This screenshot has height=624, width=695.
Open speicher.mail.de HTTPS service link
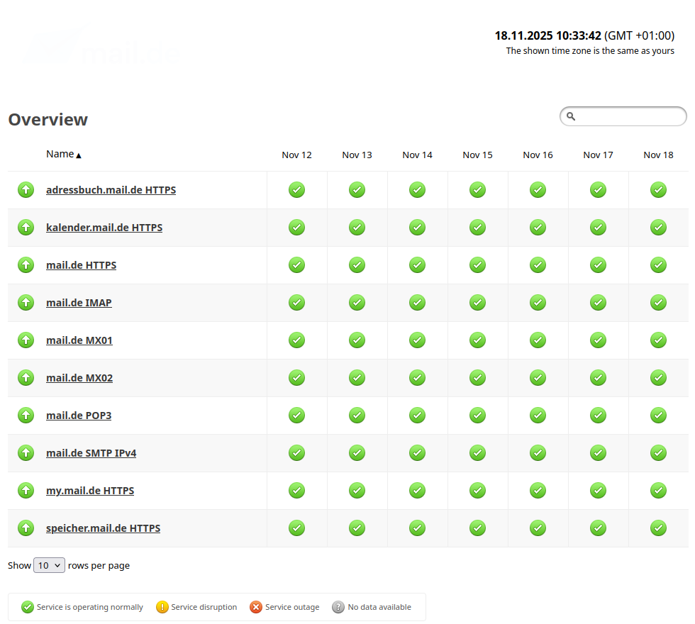coord(104,528)
